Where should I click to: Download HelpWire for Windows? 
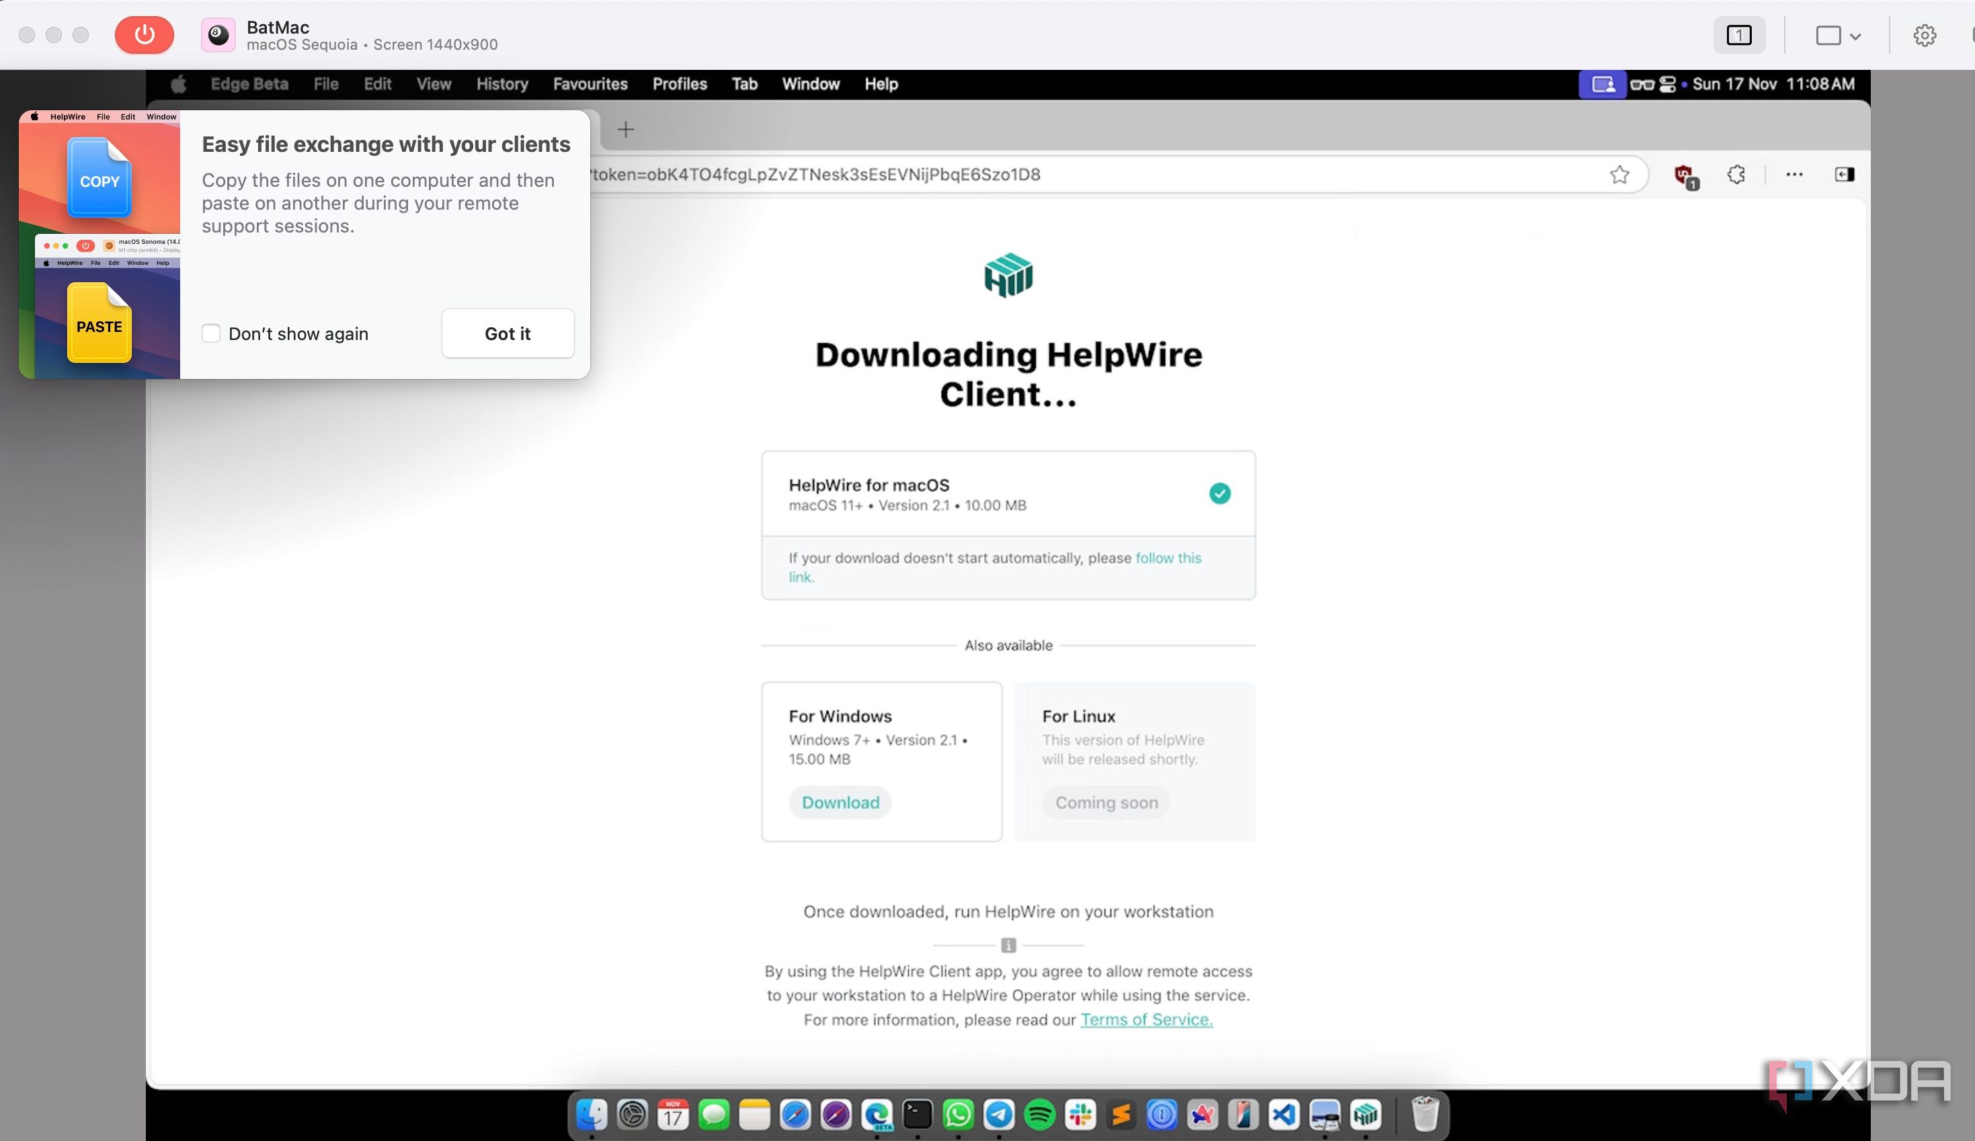[x=840, y=802]
